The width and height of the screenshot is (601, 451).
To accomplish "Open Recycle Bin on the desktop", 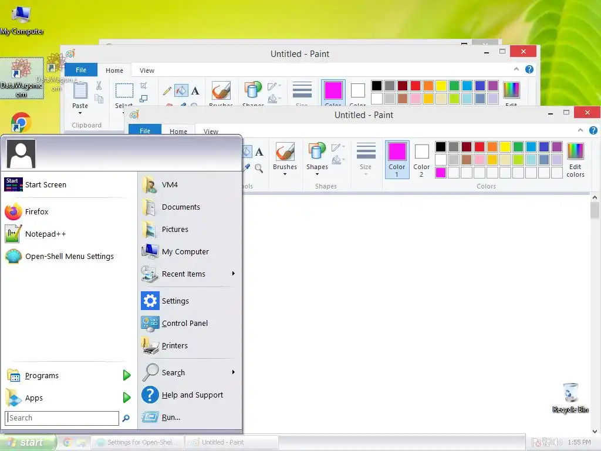I will pyautogui.click(x=570, y=398).
